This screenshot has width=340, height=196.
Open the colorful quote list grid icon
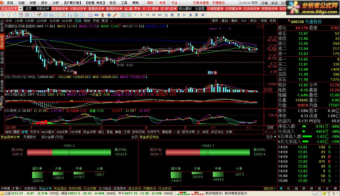27,15
